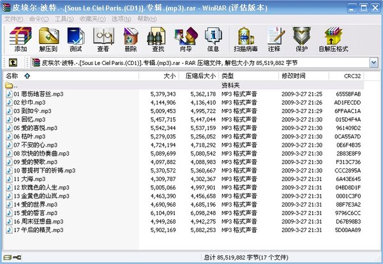Sort by CRC32 column header
383x264 pixels.
346,76
